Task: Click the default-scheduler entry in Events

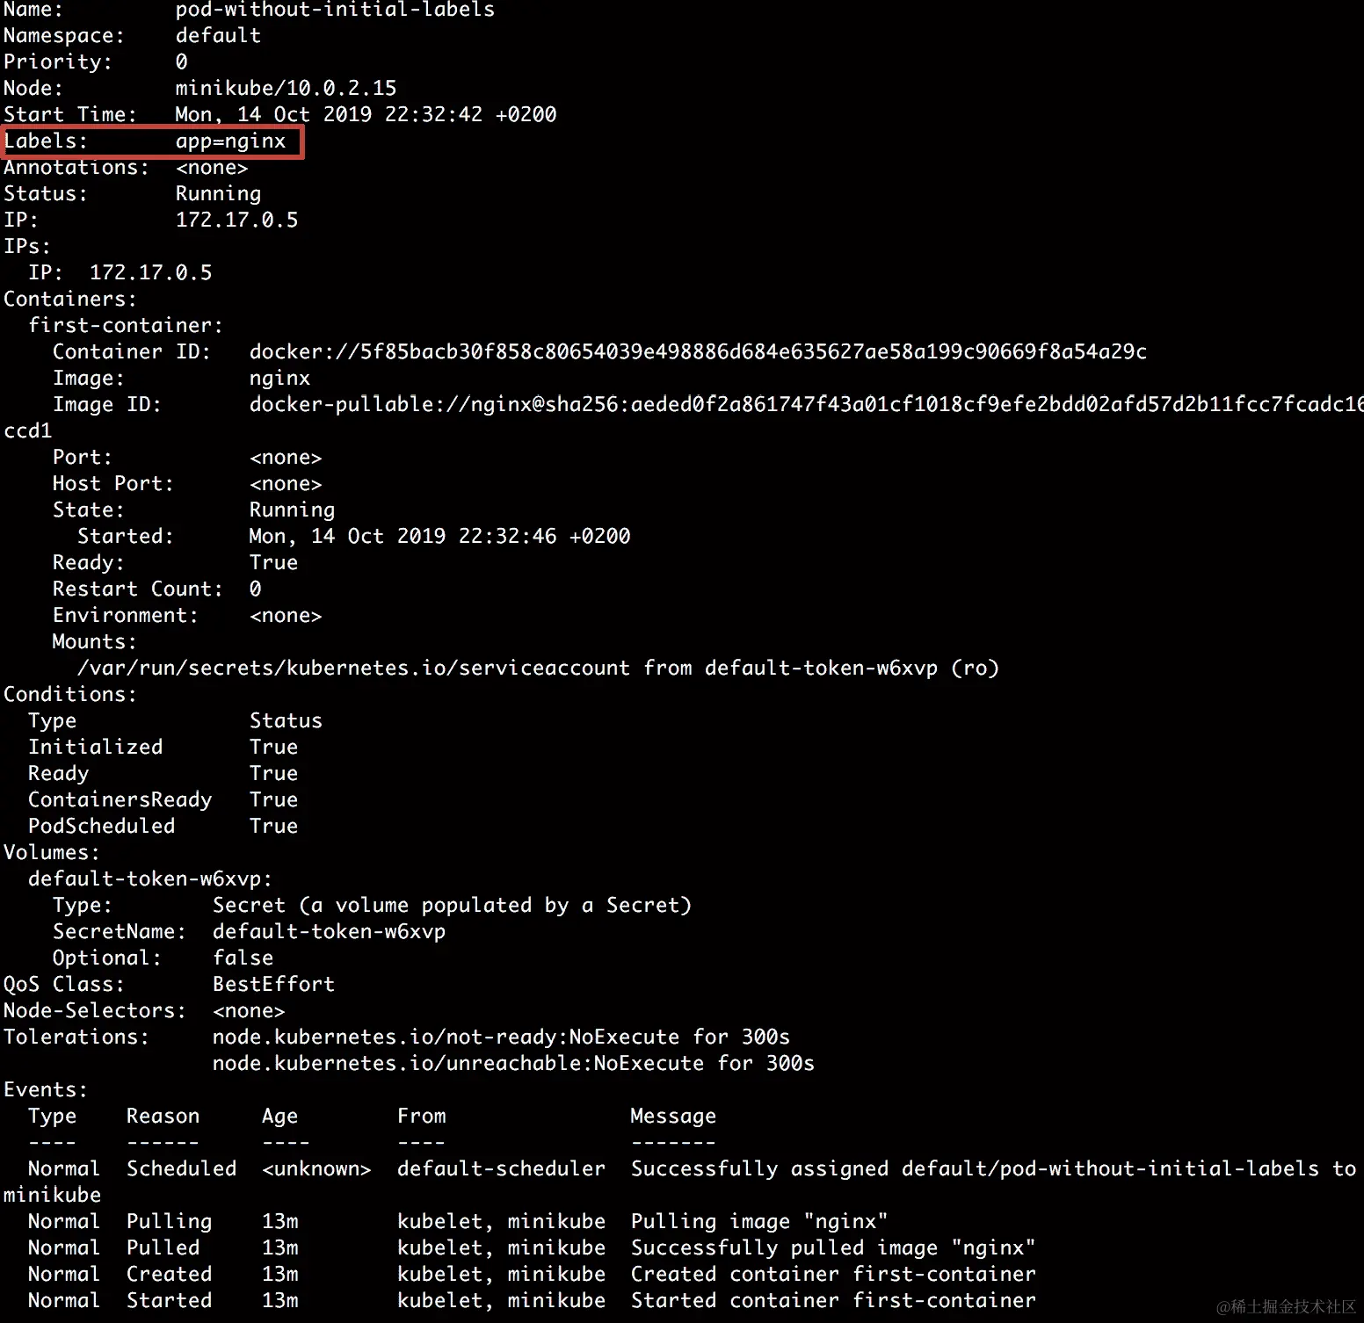Action: (x=500, y=1168)
